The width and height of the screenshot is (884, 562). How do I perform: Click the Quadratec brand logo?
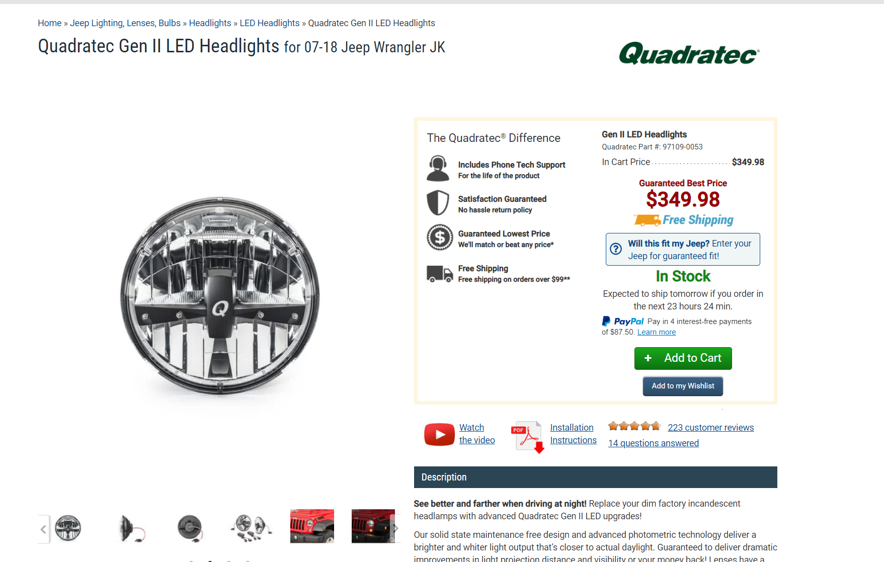[x=689, y=53]
